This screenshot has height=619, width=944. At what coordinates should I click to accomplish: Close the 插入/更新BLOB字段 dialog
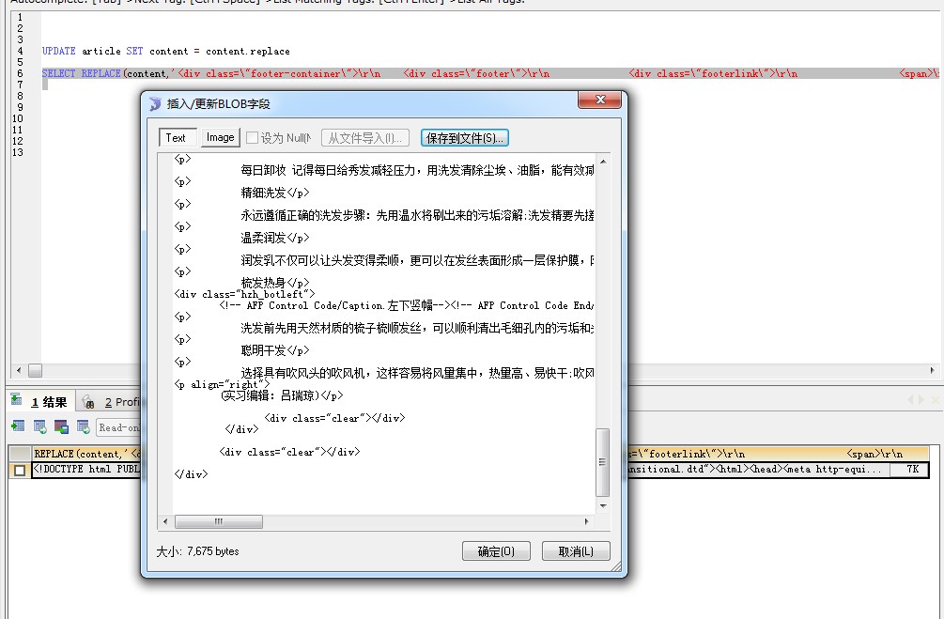point(599,100)
